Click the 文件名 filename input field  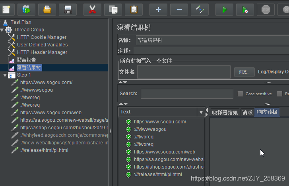click(184, 72)
